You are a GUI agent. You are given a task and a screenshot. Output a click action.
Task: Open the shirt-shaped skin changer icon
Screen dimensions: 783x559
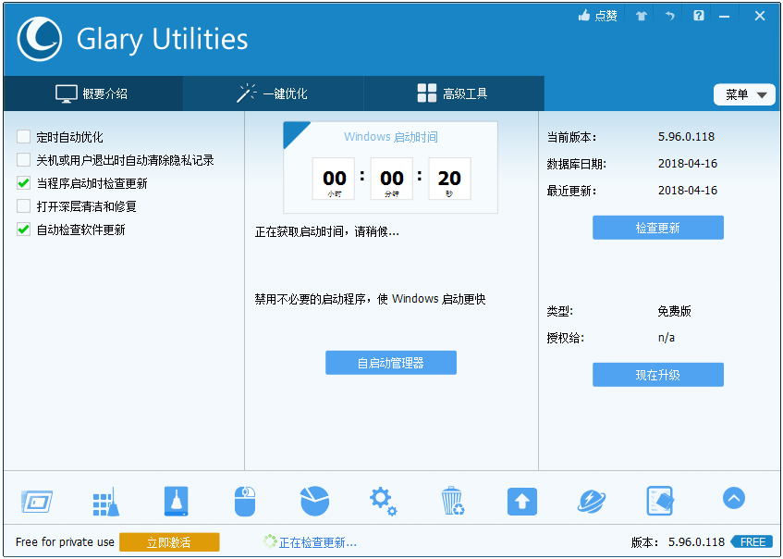coord(642,16)
